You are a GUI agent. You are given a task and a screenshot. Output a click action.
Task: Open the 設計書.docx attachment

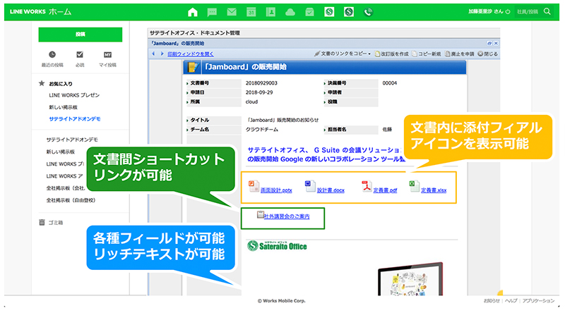click(331, 190)
